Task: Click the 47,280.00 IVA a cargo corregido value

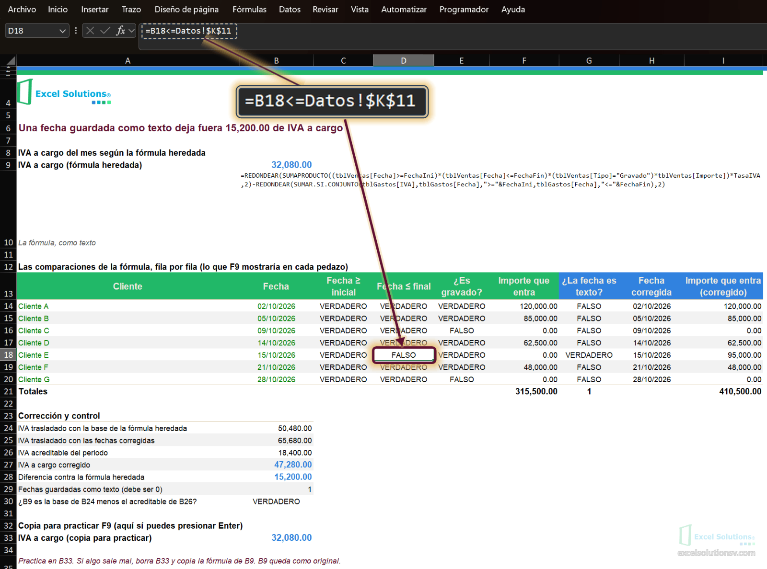Action: [276, 465]
